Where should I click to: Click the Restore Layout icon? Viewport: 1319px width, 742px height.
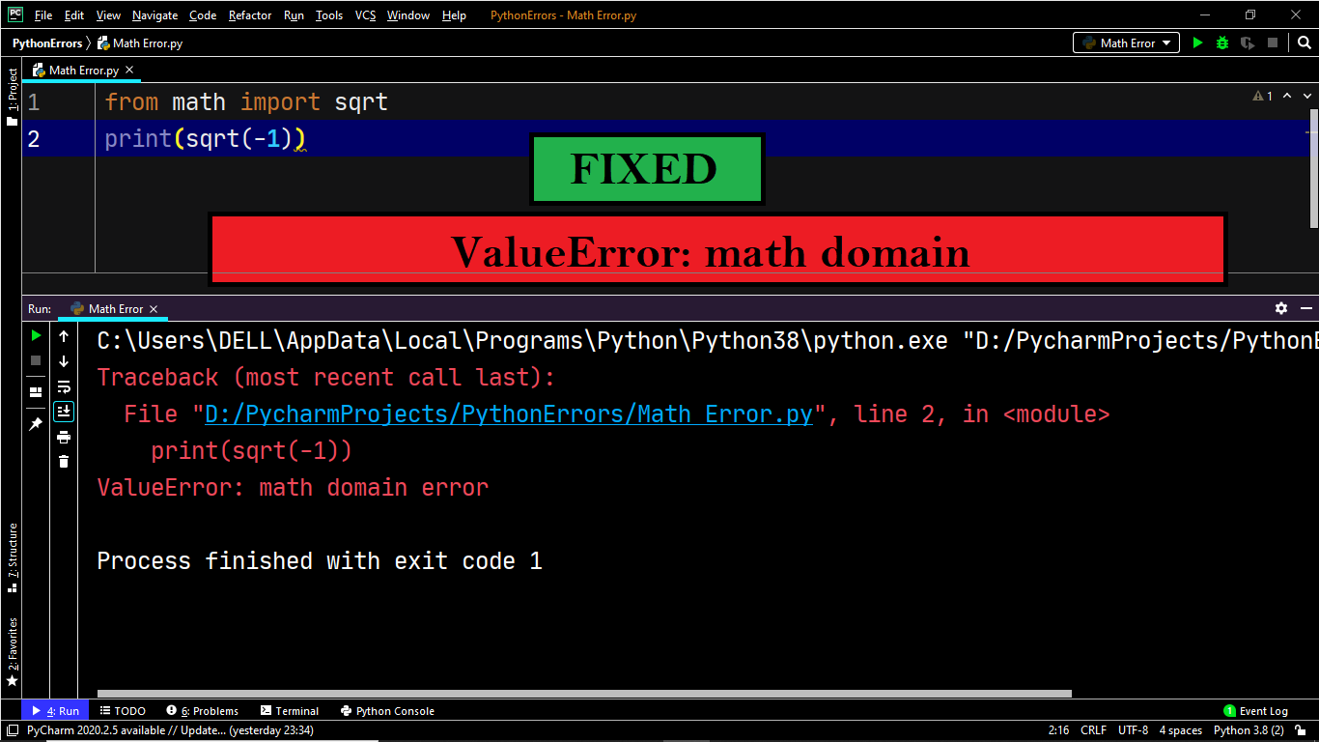pos(35,388)
